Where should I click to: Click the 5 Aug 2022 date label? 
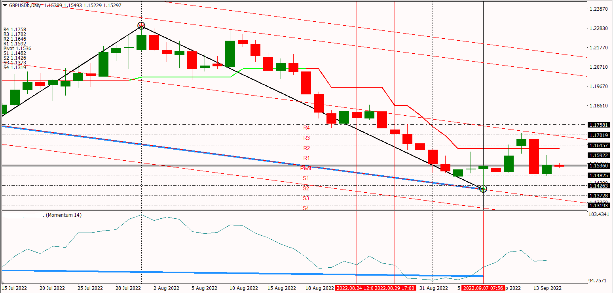[203, 288]
